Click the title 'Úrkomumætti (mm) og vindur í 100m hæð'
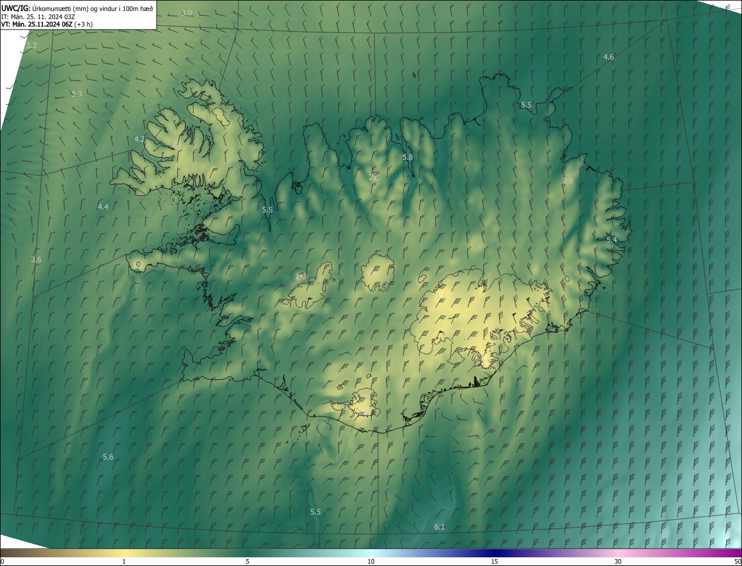Viewport: 742px width, 566px height. click(93, 8)
